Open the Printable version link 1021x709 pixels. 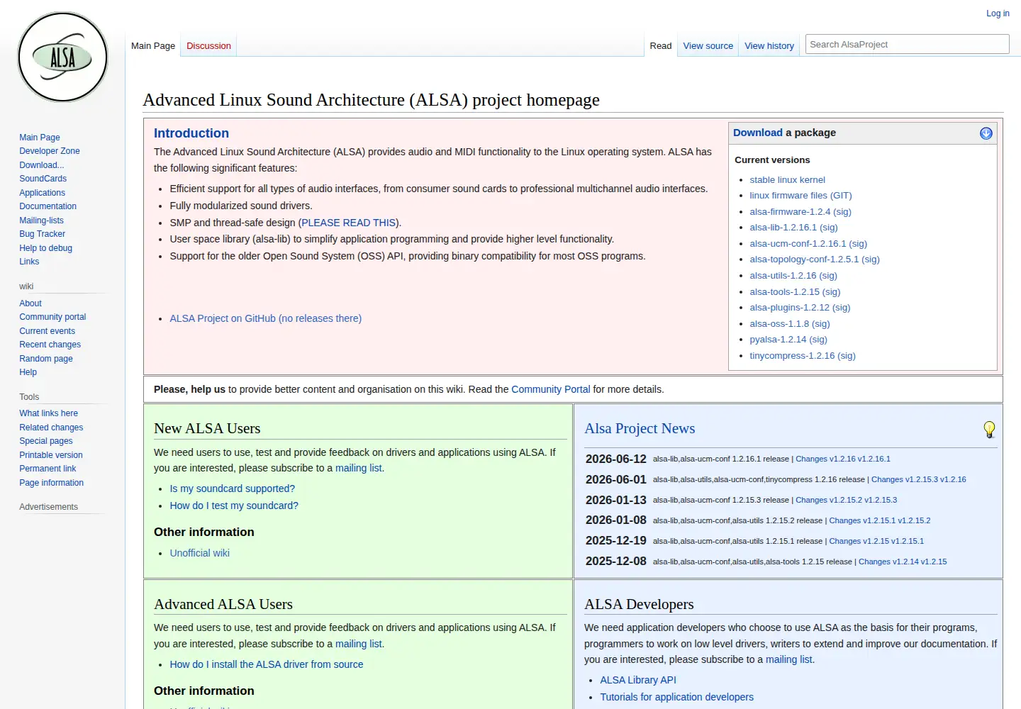coord(51,455)
